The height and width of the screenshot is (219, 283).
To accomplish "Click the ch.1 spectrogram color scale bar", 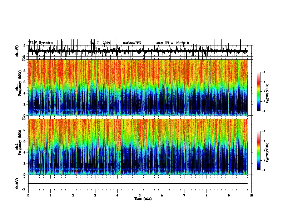I will tap(258, 92).
